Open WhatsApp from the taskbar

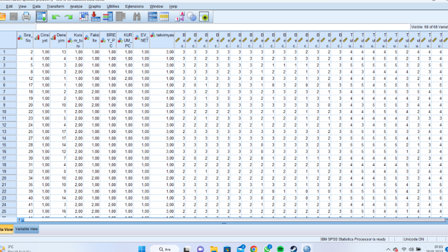tap(267, 249)
